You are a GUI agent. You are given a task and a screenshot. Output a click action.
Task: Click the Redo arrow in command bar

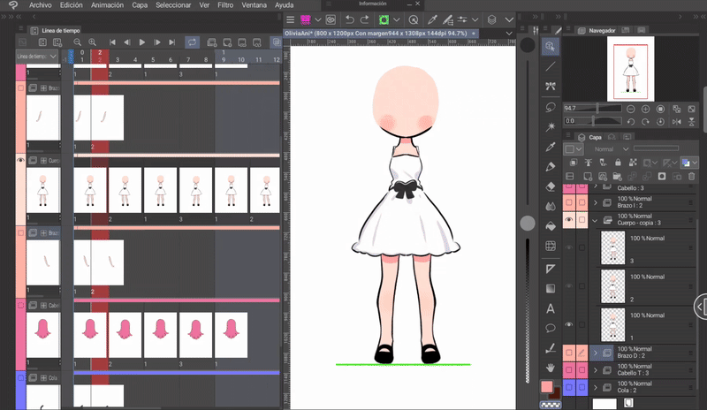(365, 19)
